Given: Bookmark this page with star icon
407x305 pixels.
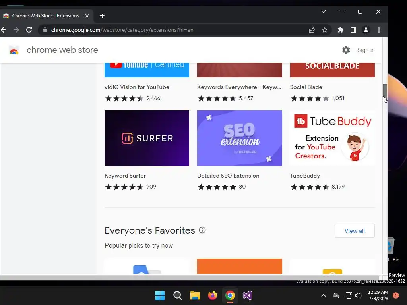Looking at the screenshot, I should (325, 30).
